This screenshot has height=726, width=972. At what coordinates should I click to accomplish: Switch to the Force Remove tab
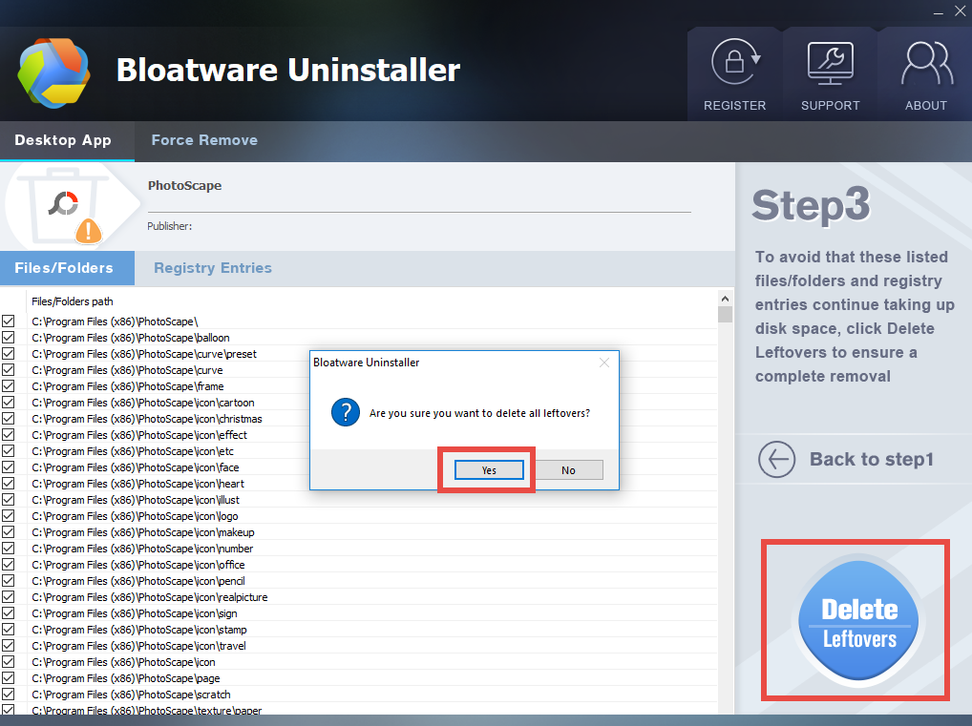coord(204,140)
